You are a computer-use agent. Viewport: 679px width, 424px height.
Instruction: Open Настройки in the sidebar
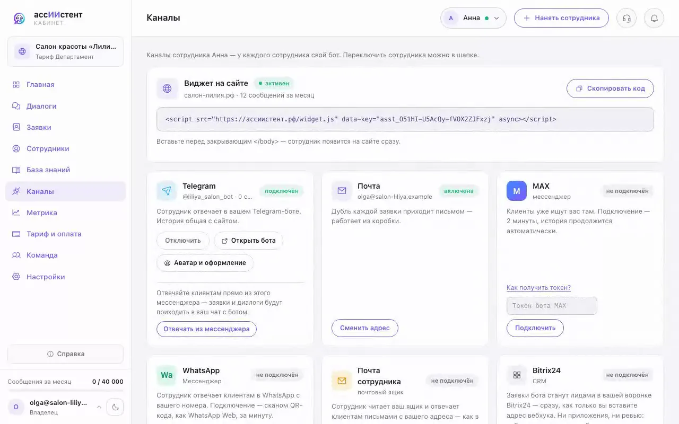coord(66,277)
